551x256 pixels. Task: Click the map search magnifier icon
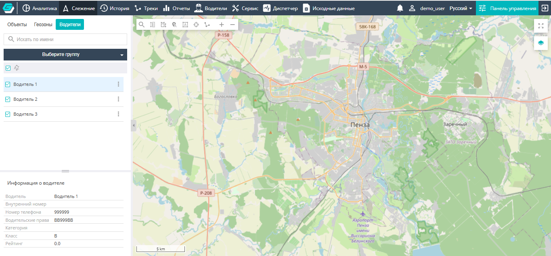(142, 25)
